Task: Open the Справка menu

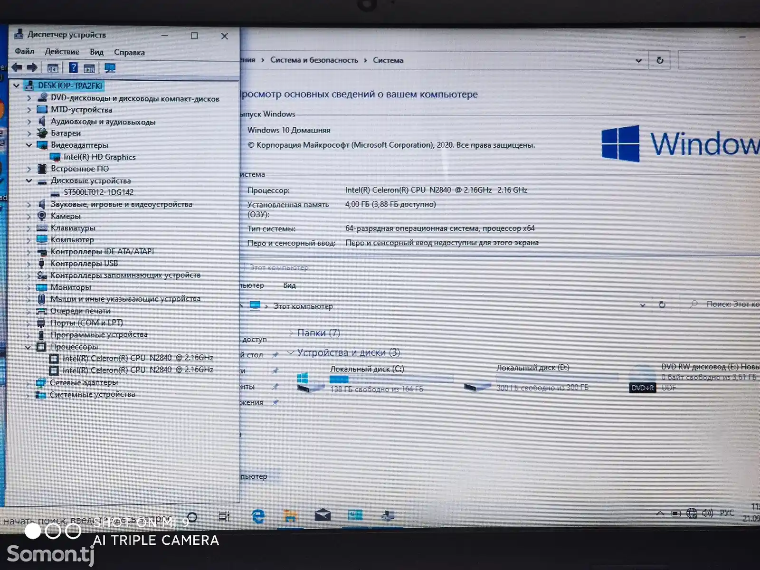Action: click(x=129, y=53)
